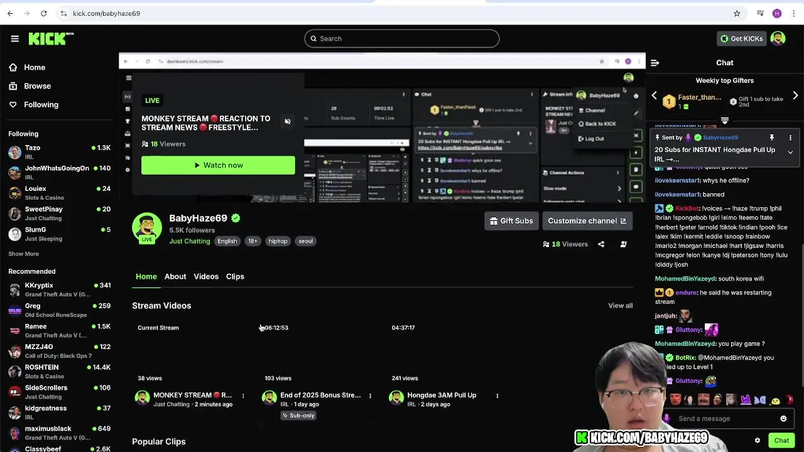Image resolution: width=804 pixels, height=452 pixels.
Task: Open Customize channel link
Action: [x=587, y=221]
